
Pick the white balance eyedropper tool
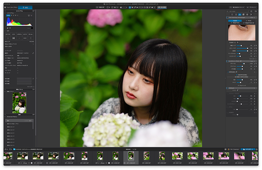pyautogui.click(x=135, y=7)
